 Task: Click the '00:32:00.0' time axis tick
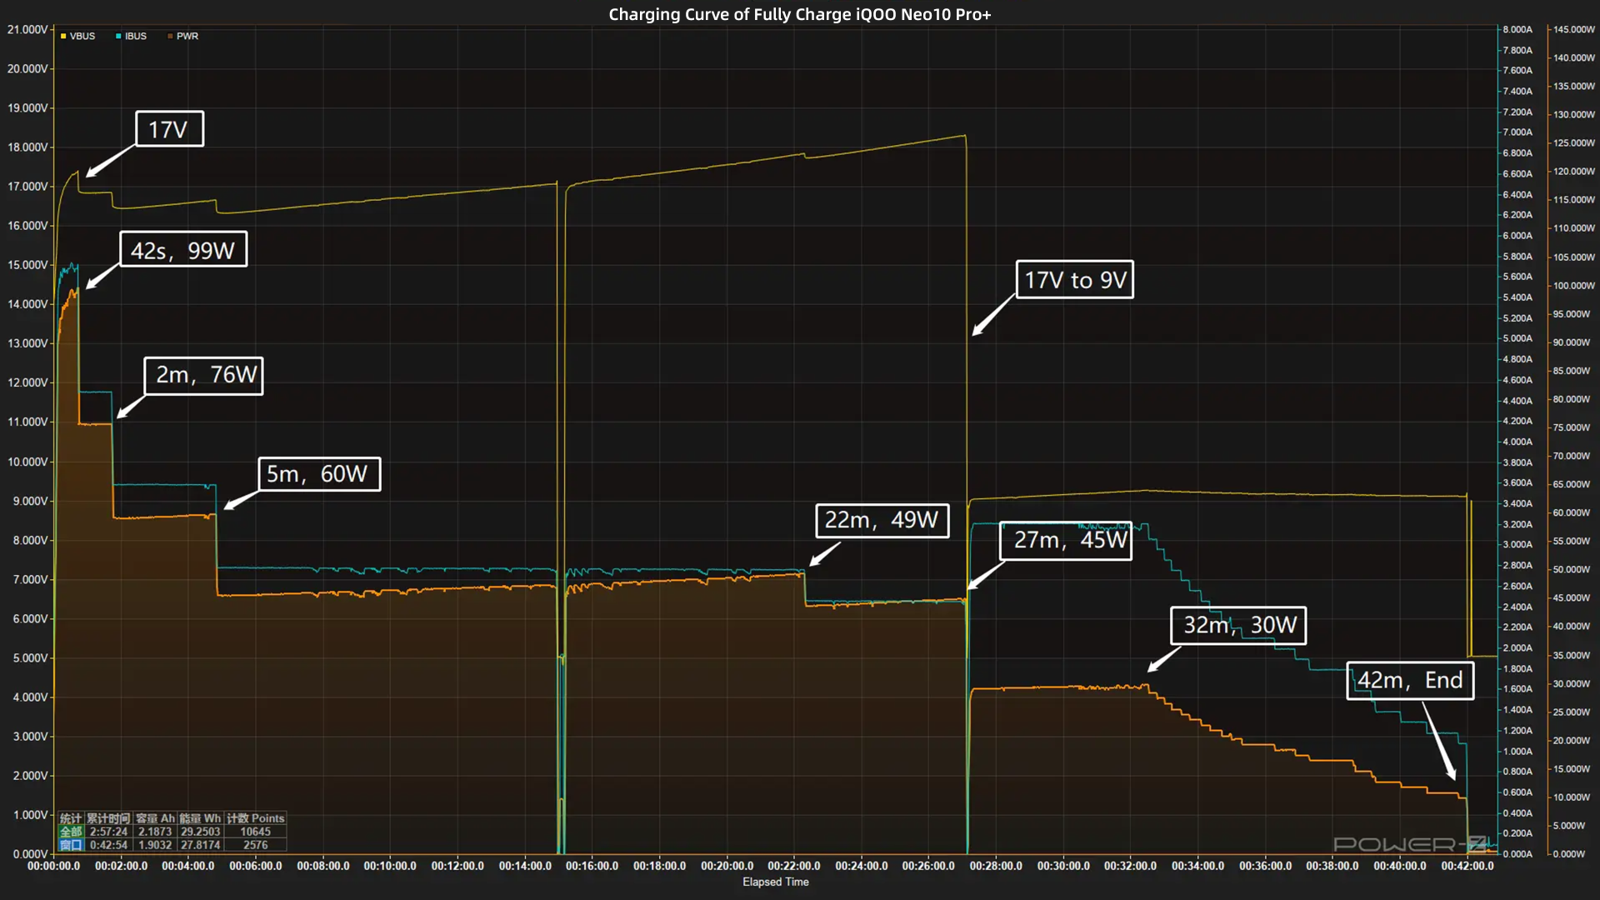coord(1131,866)
